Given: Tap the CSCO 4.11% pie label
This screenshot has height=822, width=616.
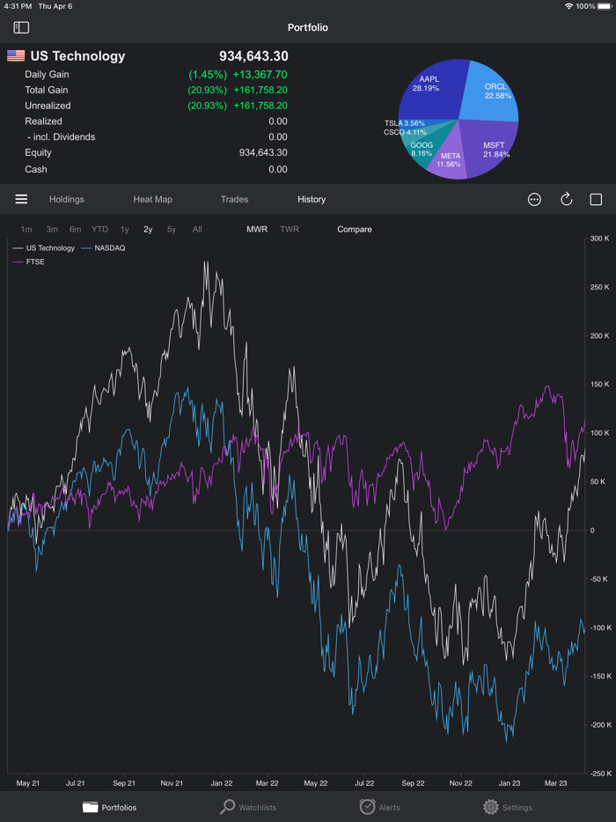Looking at the screenshot, I should pyautogui.click(x=406, y=133).
